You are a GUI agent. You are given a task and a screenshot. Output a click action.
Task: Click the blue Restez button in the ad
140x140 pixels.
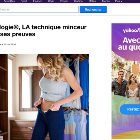[130, 109]
